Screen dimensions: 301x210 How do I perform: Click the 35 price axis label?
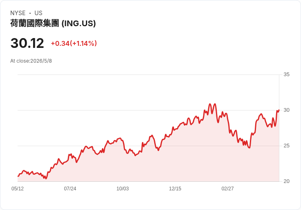(286, 75)
